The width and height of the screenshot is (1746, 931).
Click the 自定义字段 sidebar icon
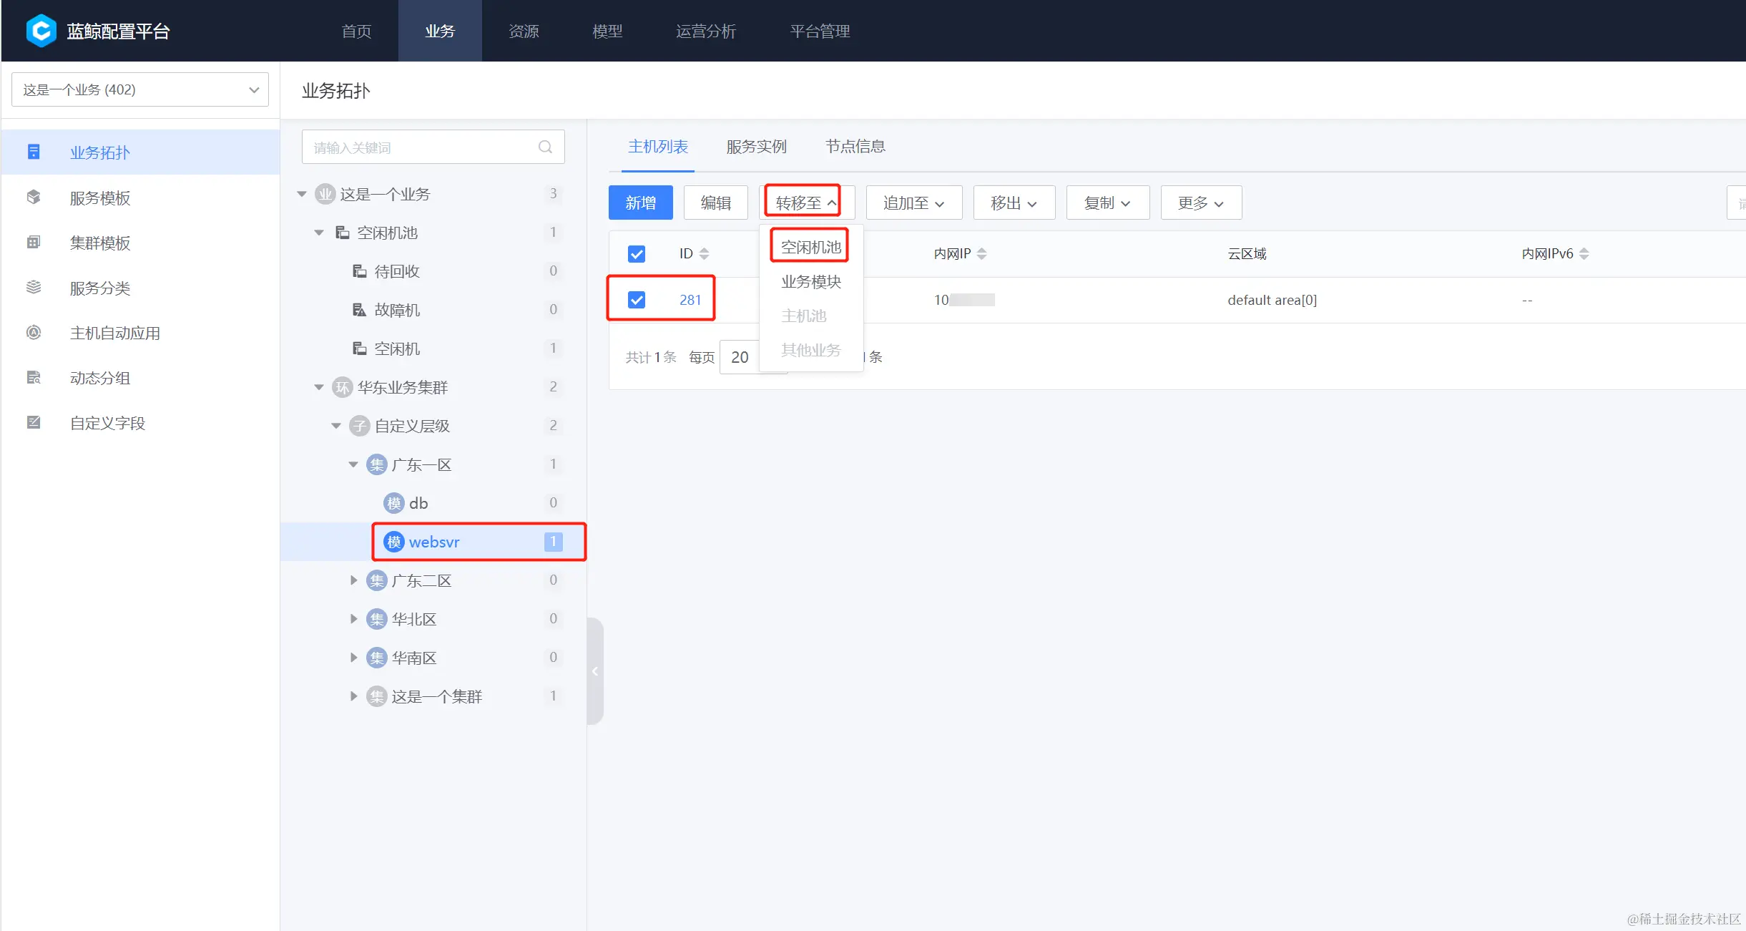34,422
